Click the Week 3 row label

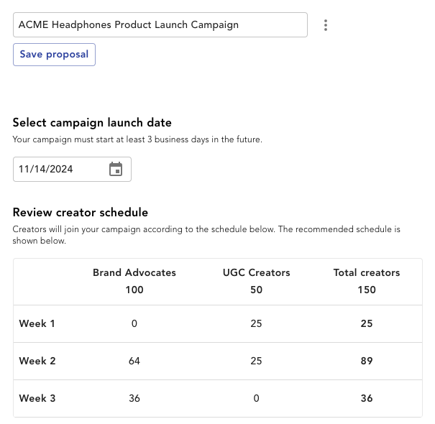37,398
